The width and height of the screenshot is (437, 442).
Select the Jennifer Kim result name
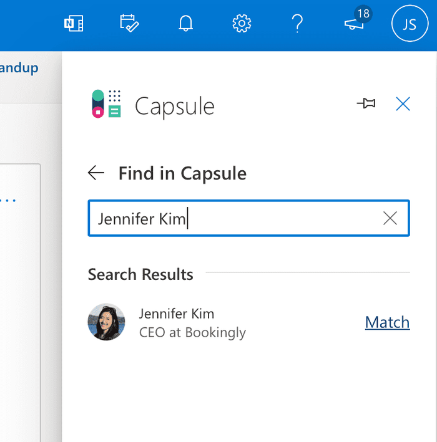(177, 314)
